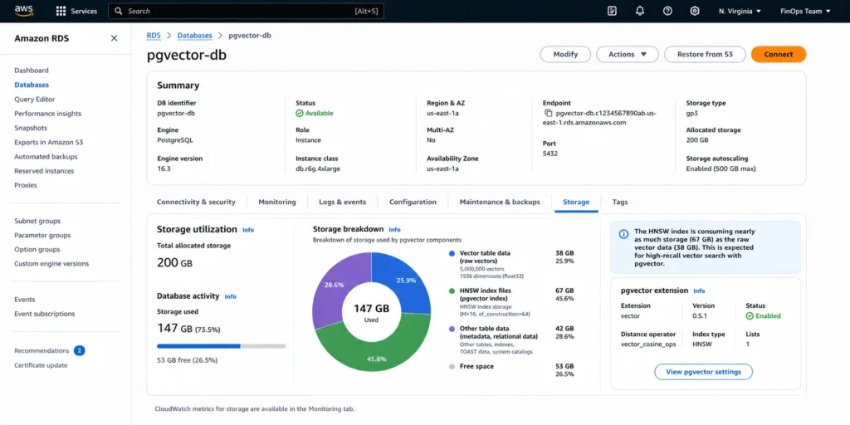Select the Storage tab
850x425 pixels.
click(x=576, y=202)
